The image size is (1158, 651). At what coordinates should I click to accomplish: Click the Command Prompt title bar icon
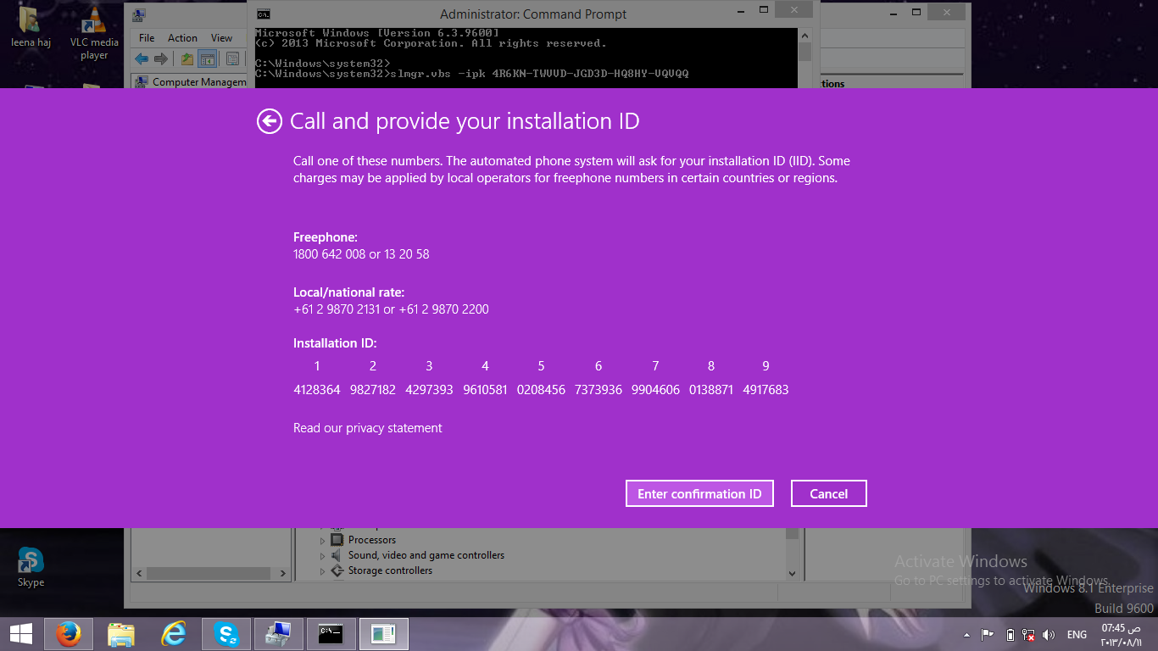(264, 14)
